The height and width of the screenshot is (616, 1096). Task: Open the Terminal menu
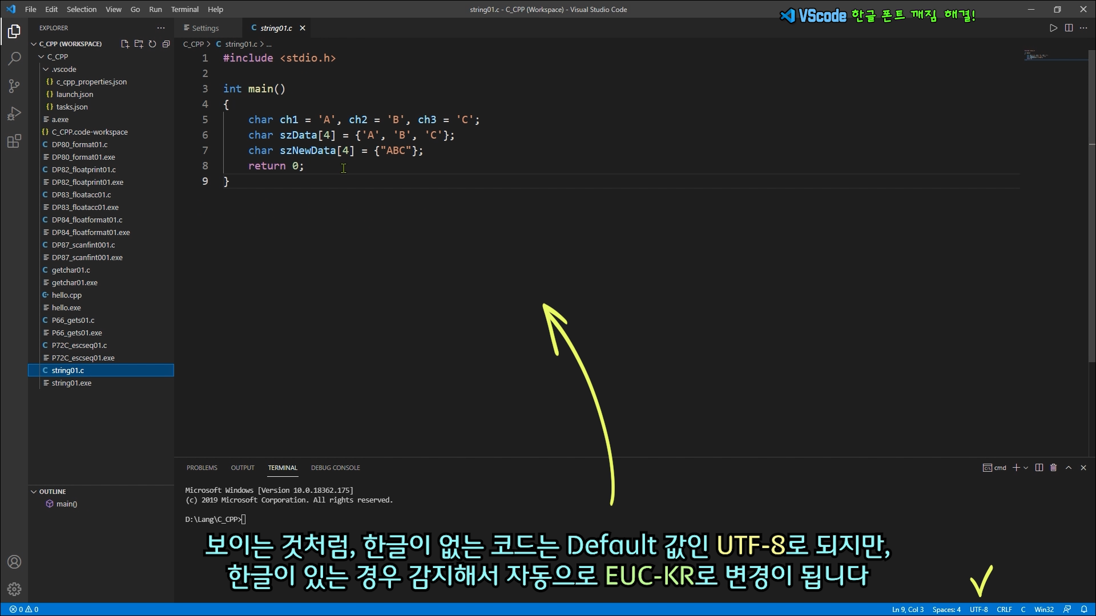184,9
